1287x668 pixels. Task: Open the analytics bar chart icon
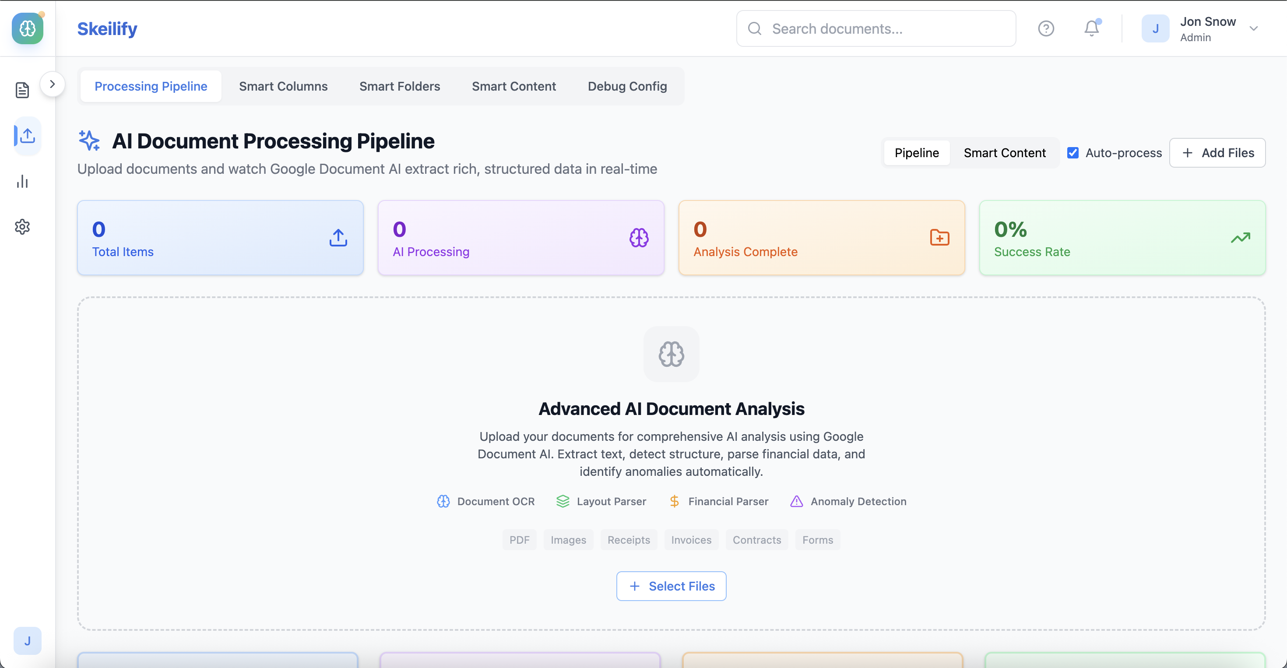pos(22,181)
